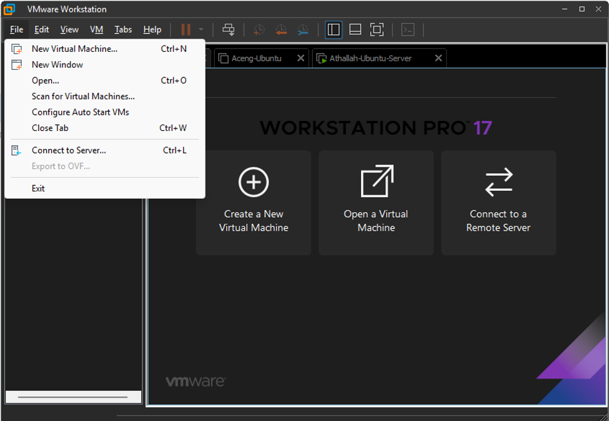Click the running VM icon on Athallah-Ubuntu-Server tab
The width and height of the screenshot is (609, 421).
point(322,59)
